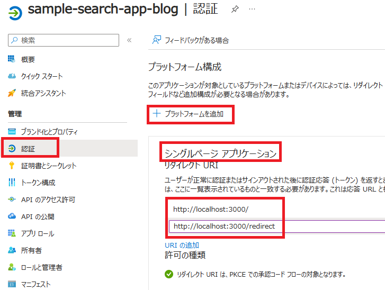385x290 pixels.
Task: Click the plus icon for adding platform
Action: point(157,113)
